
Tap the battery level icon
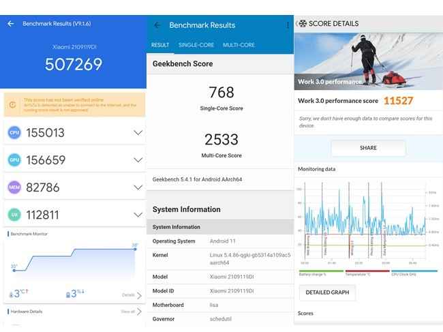67,295
